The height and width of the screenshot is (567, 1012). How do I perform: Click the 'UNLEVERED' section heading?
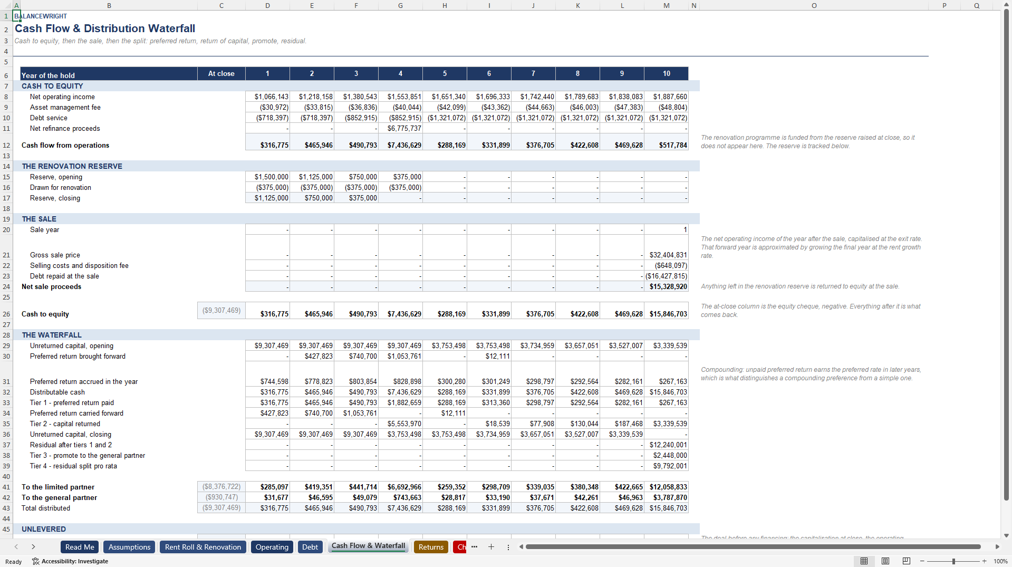[44, 529]
